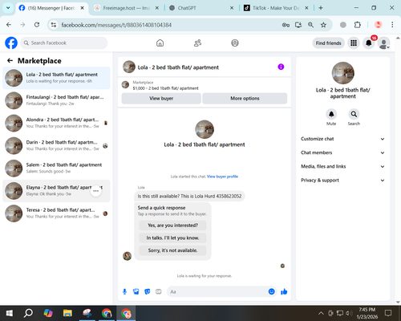401x321 pixels.
Task: Open Marketplace listing '$1,000 - 2 bed 1bath'
Action: (x=165, y=88)
